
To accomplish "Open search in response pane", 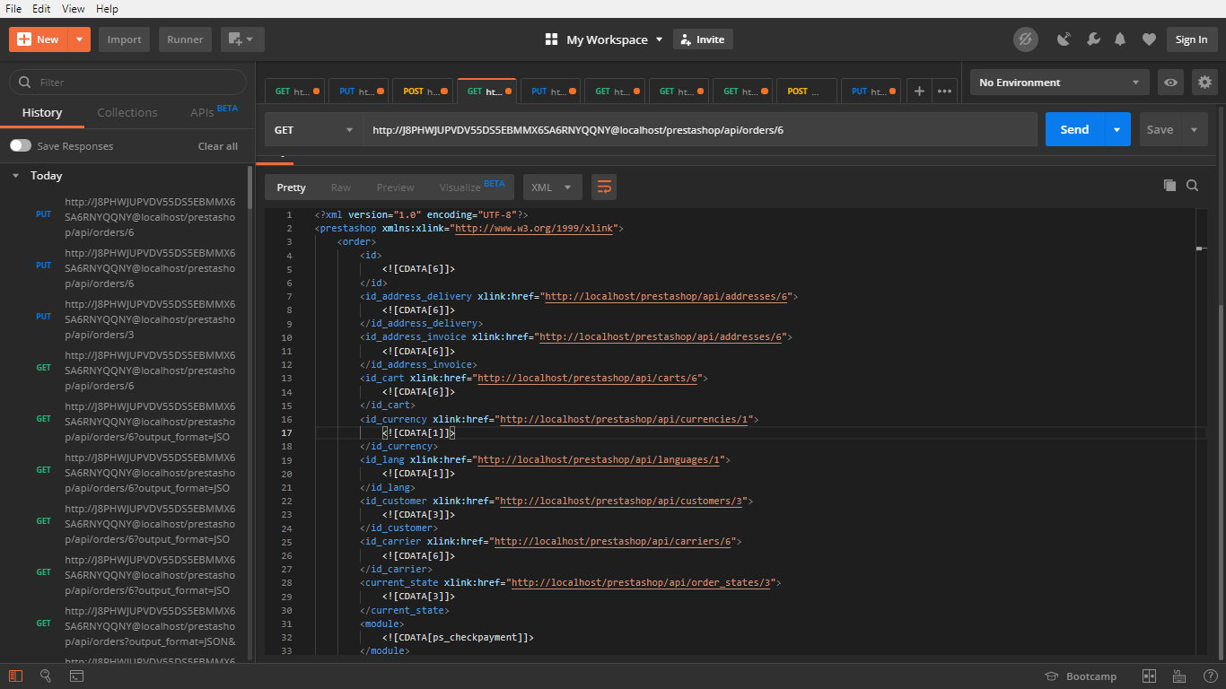I will 1193,185.
